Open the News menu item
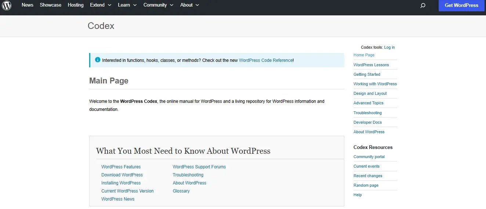This screenshot has width=486, height=209. [x=28, y=5]
